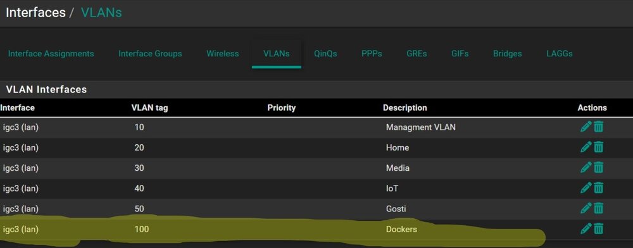Delete the Home VLAN with trash icon

[x=599, y=147]
